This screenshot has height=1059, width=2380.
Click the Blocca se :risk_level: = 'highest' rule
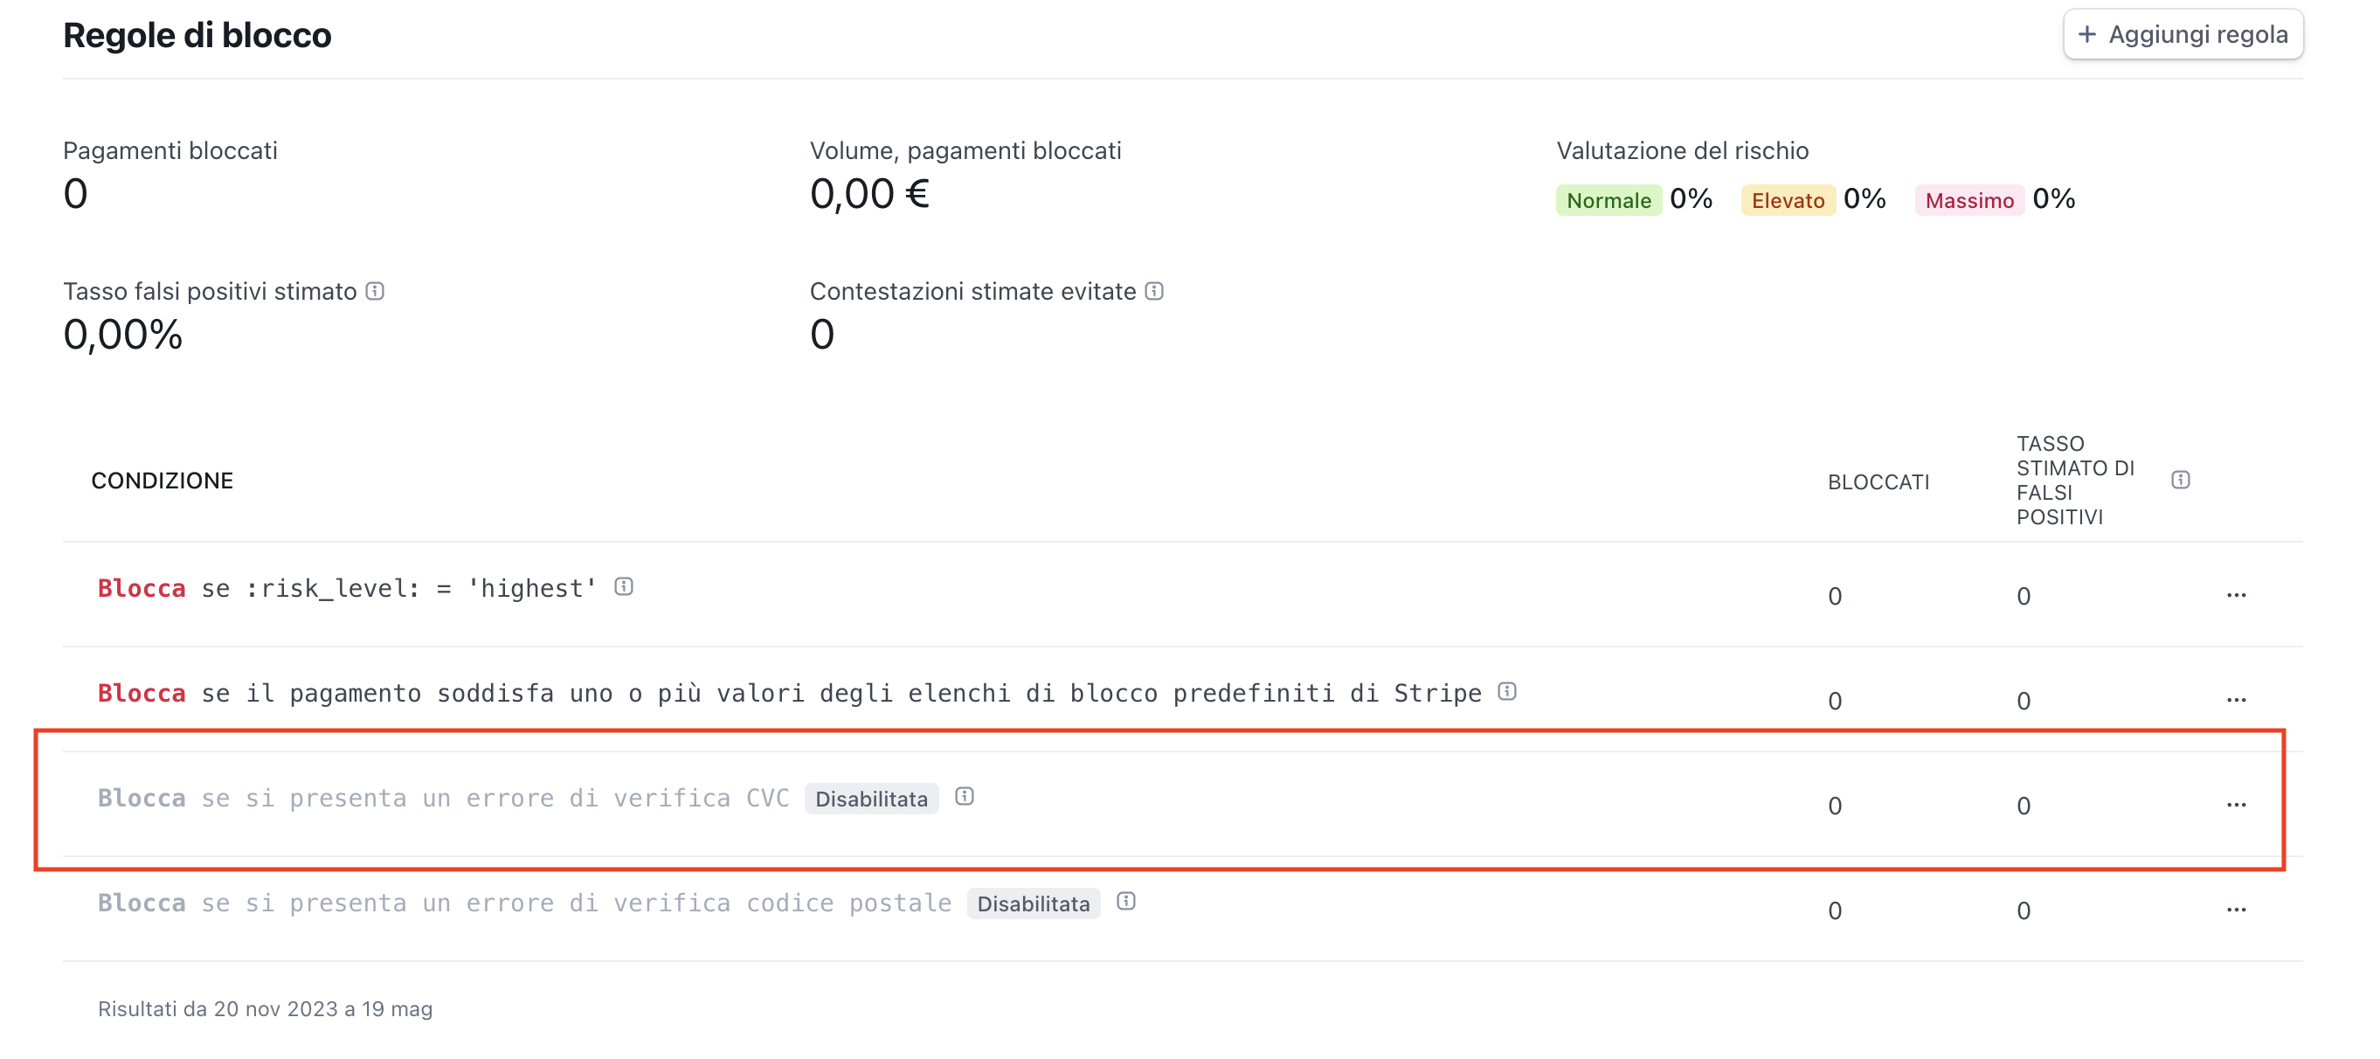click(348, 589)
